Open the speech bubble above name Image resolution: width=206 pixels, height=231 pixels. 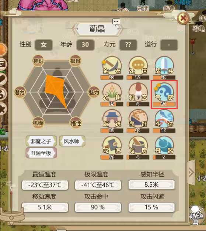[116, 22]
